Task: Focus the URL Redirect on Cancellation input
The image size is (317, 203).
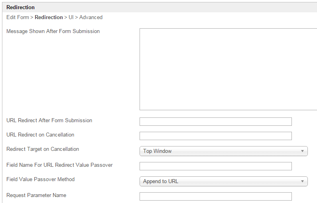Action: coord(215,136)
